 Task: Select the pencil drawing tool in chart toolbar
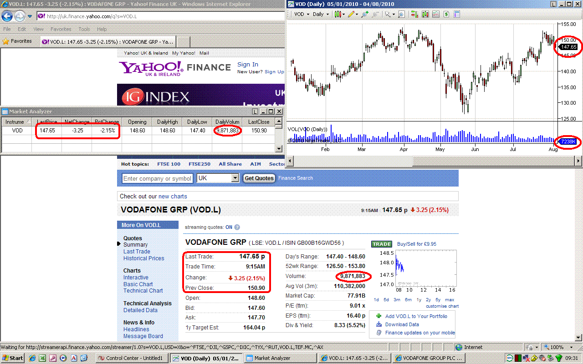pyautogui.click(x=351, y=14)
